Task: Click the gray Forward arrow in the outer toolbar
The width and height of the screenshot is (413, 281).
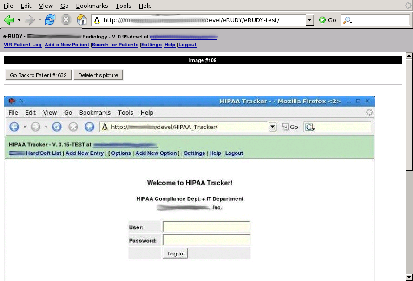Action: click(30, 20)
